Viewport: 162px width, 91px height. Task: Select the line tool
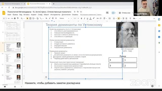(x=41, y=18)
